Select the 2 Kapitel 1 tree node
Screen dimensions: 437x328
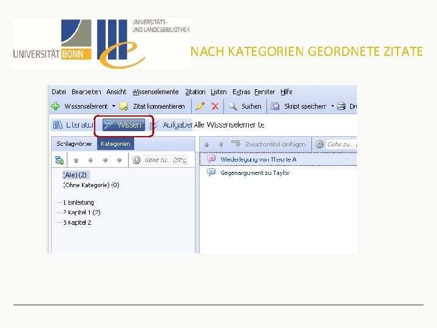coord(81,213)
